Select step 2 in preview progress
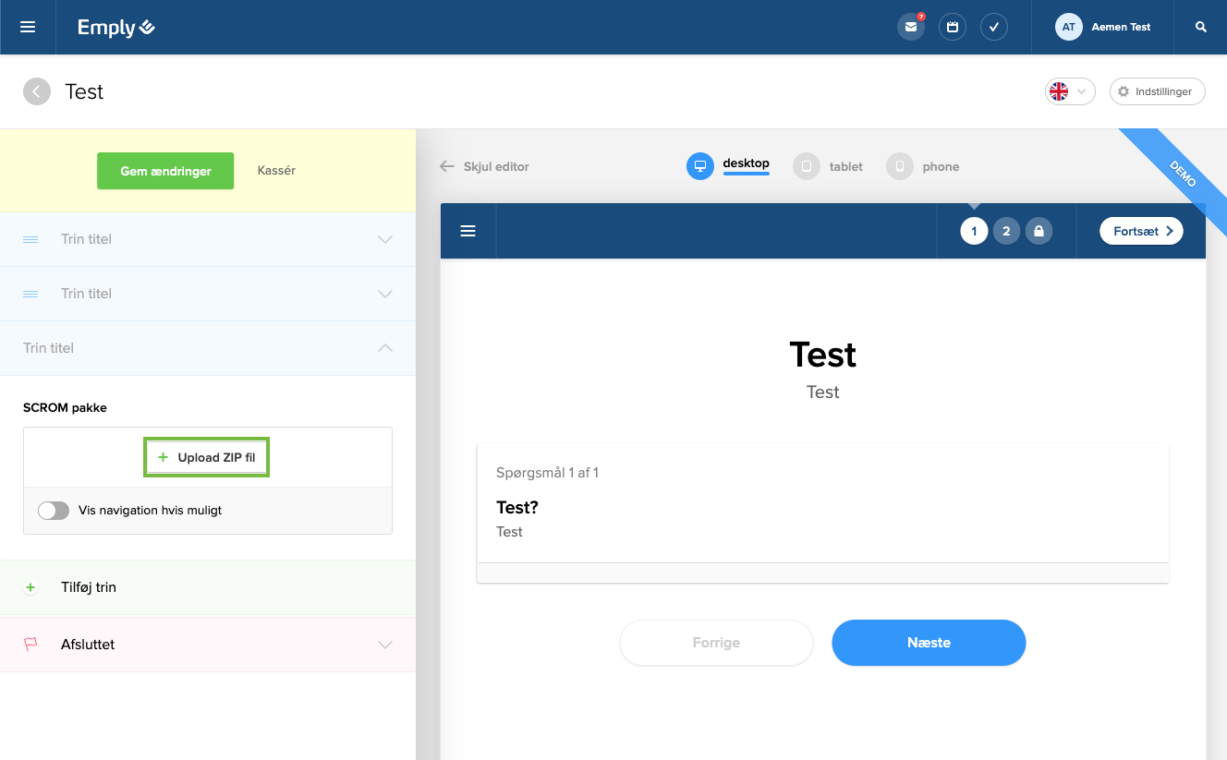1227x760 pixels. pyautogui.click(x=1006, y=231)
